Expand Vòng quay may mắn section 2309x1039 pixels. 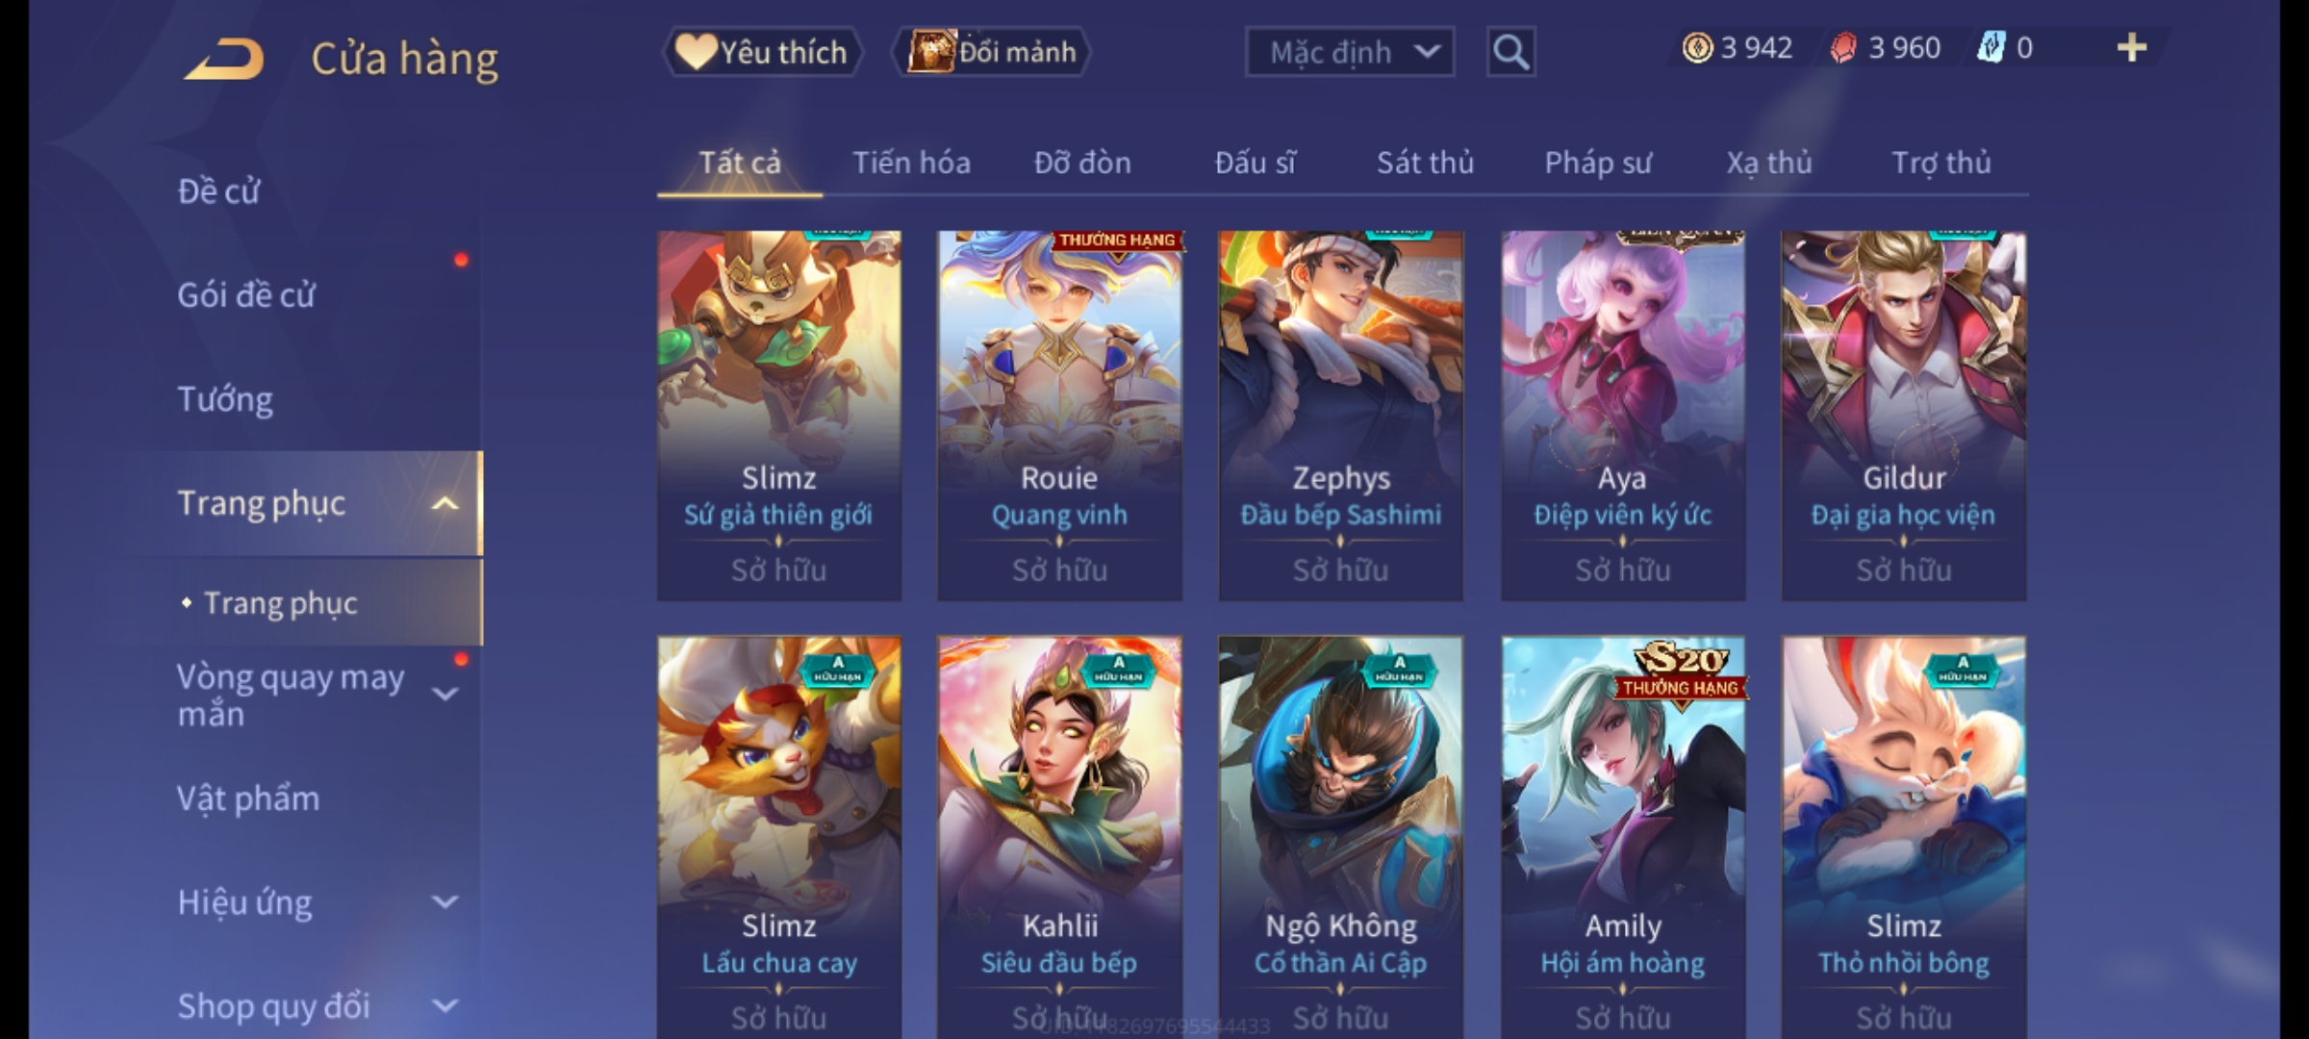pos(444,694)
